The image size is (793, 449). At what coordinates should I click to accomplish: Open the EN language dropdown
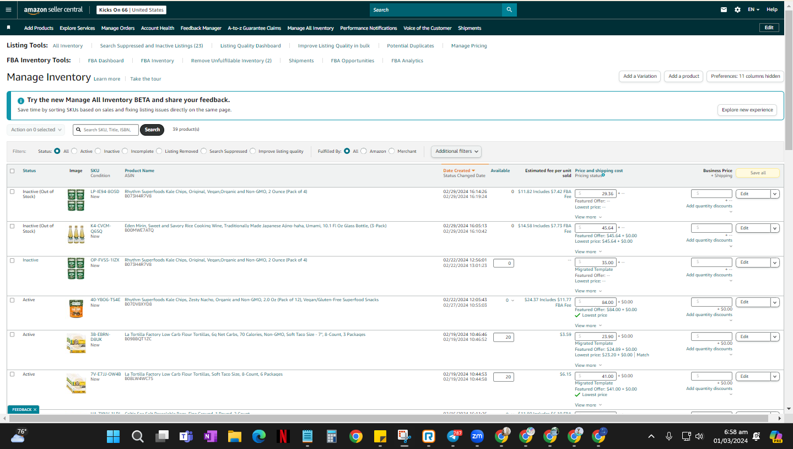pos(753,9)
